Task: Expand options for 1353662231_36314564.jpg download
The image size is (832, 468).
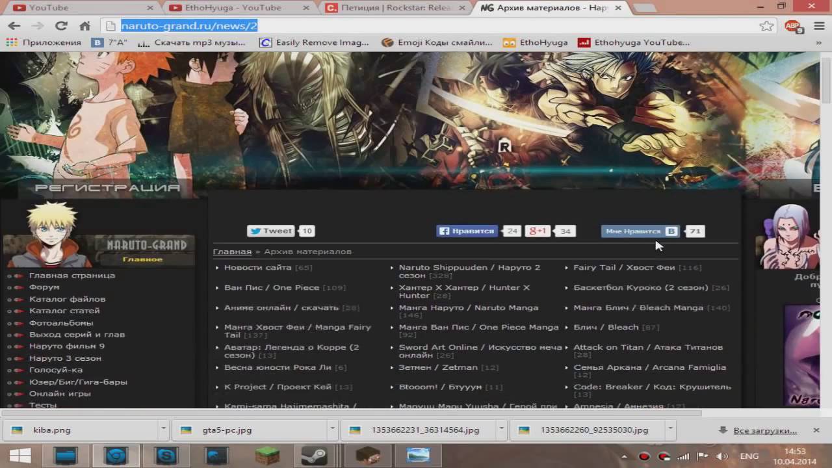Action: pos(501,430)
